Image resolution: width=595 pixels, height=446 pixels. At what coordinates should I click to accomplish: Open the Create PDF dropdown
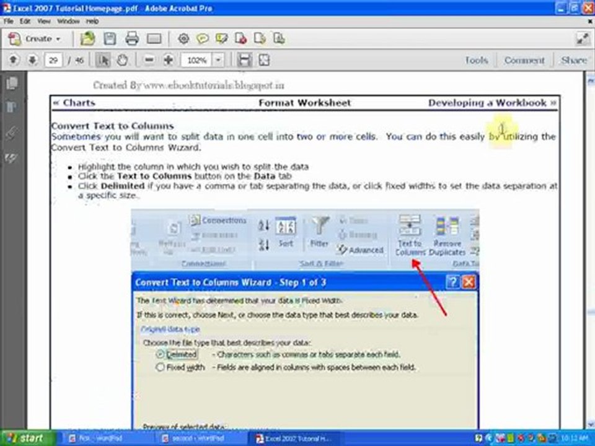35,38
